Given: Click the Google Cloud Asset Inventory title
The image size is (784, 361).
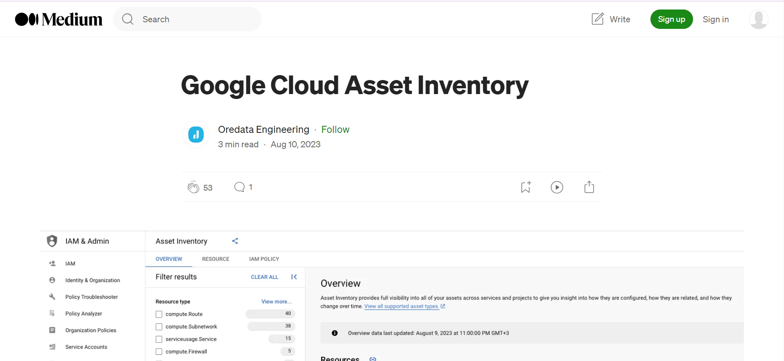Looking at the screenshot, I should coord(355,85).
